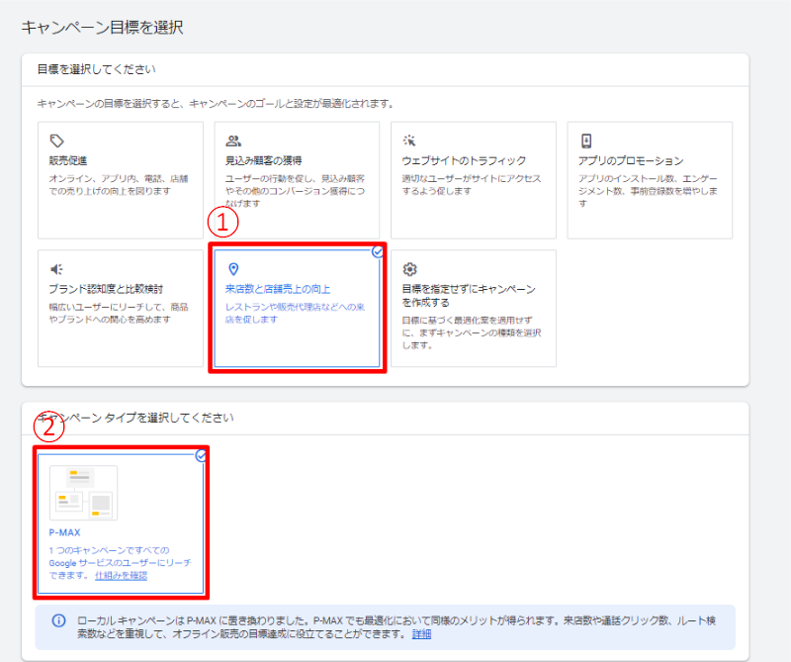The height and width of the screenshot is (662, 791).
Task: Open the 詳細 link in the notice
Action: [x=421, y=633]
